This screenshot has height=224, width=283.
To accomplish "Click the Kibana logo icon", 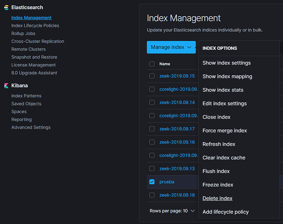I will pyautogui.click(x=6, y=86).
